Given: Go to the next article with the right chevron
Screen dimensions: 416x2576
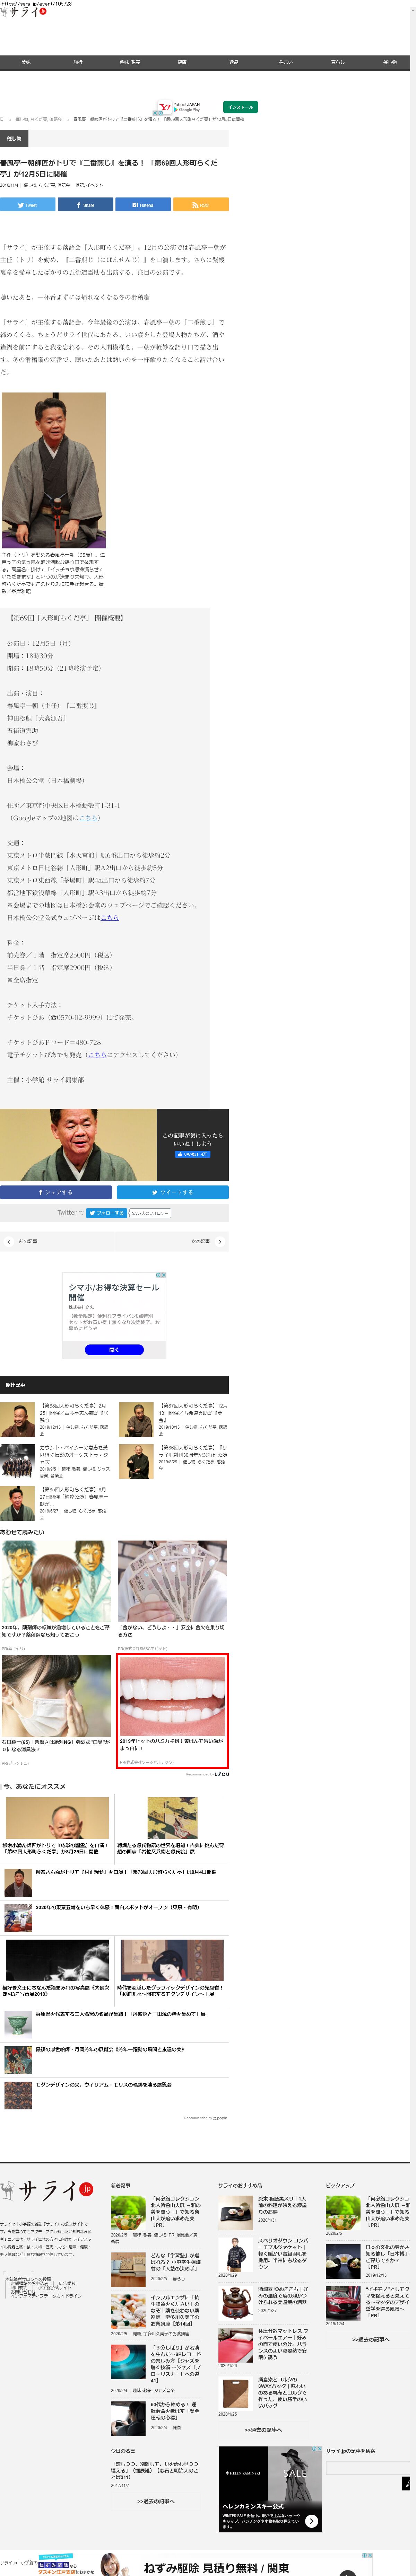Looking at the screenshot, I should [x=219, y=1241].
